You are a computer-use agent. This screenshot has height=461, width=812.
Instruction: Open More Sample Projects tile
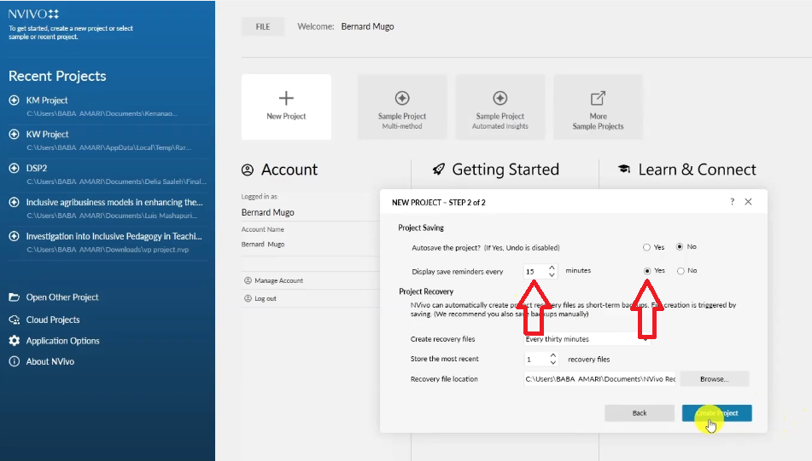pyautogui.click(x=598, y=107)
